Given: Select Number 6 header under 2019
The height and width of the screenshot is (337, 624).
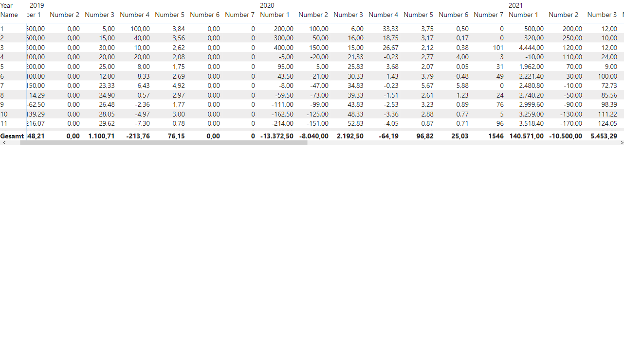Looking at the screenshot, I should coord(205,15).
